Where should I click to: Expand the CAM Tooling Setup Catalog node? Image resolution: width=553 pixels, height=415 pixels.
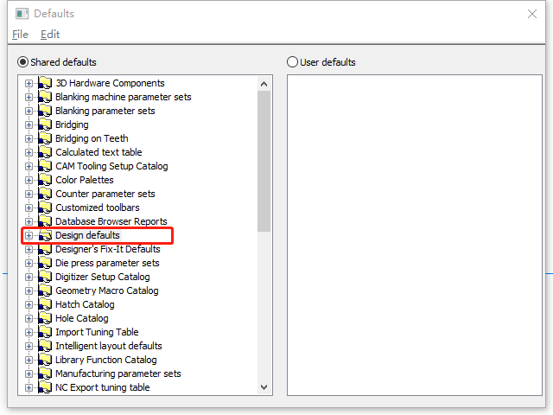tap(29, 166)
